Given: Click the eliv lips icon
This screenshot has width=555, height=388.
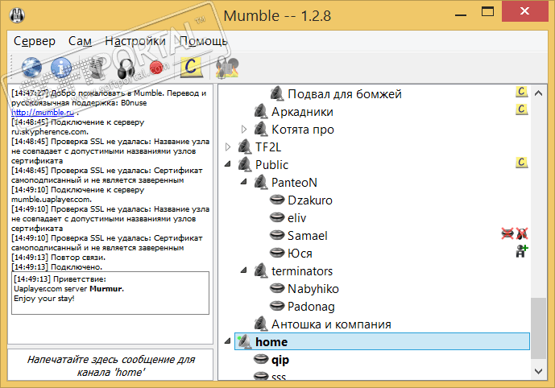Looking at the screenshot, I should [277, 217].
